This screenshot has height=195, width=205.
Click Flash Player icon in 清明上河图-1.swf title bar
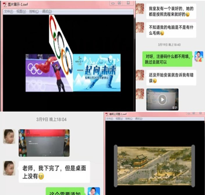pos(107,114)
